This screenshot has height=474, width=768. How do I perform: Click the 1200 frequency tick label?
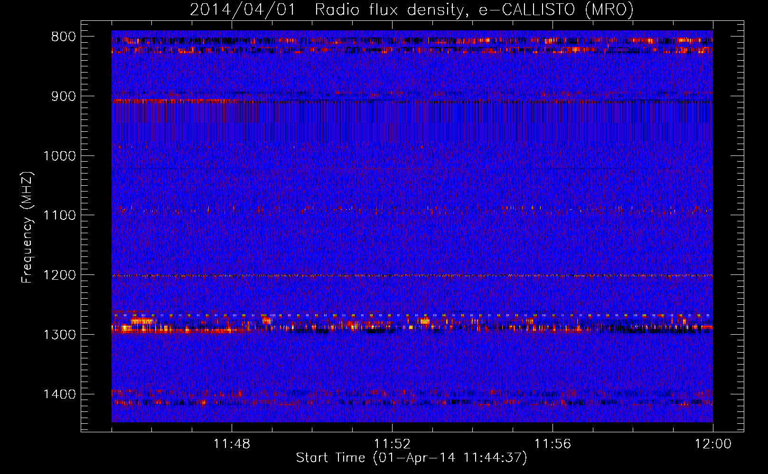point(59,275)
